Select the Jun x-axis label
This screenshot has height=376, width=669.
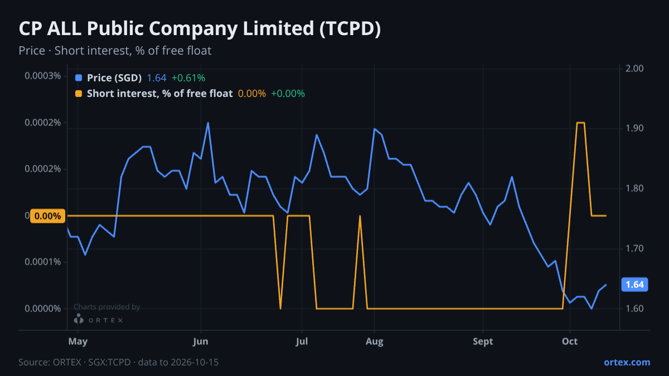click(x=200, y=341)
